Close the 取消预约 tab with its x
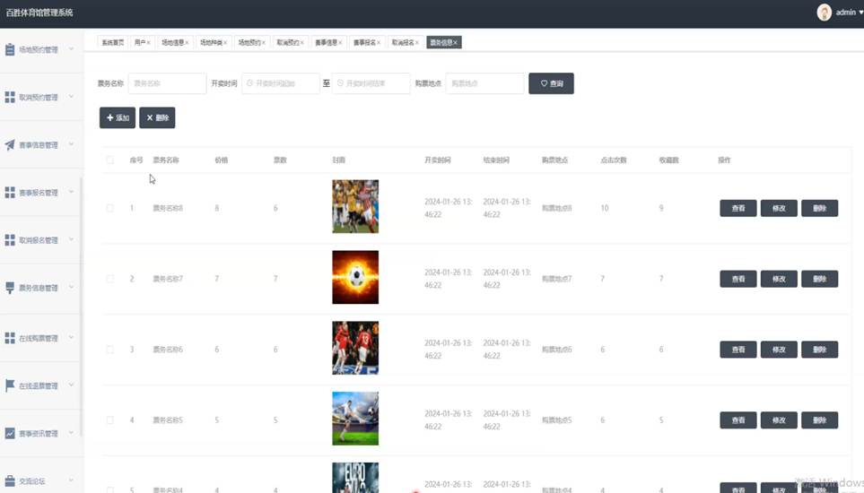864x493 pixels. (x=302, y=42)
